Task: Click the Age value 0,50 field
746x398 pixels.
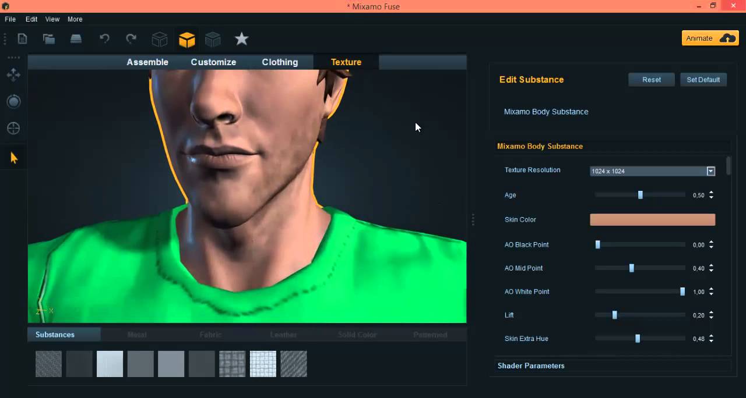Action: point(698,196)
